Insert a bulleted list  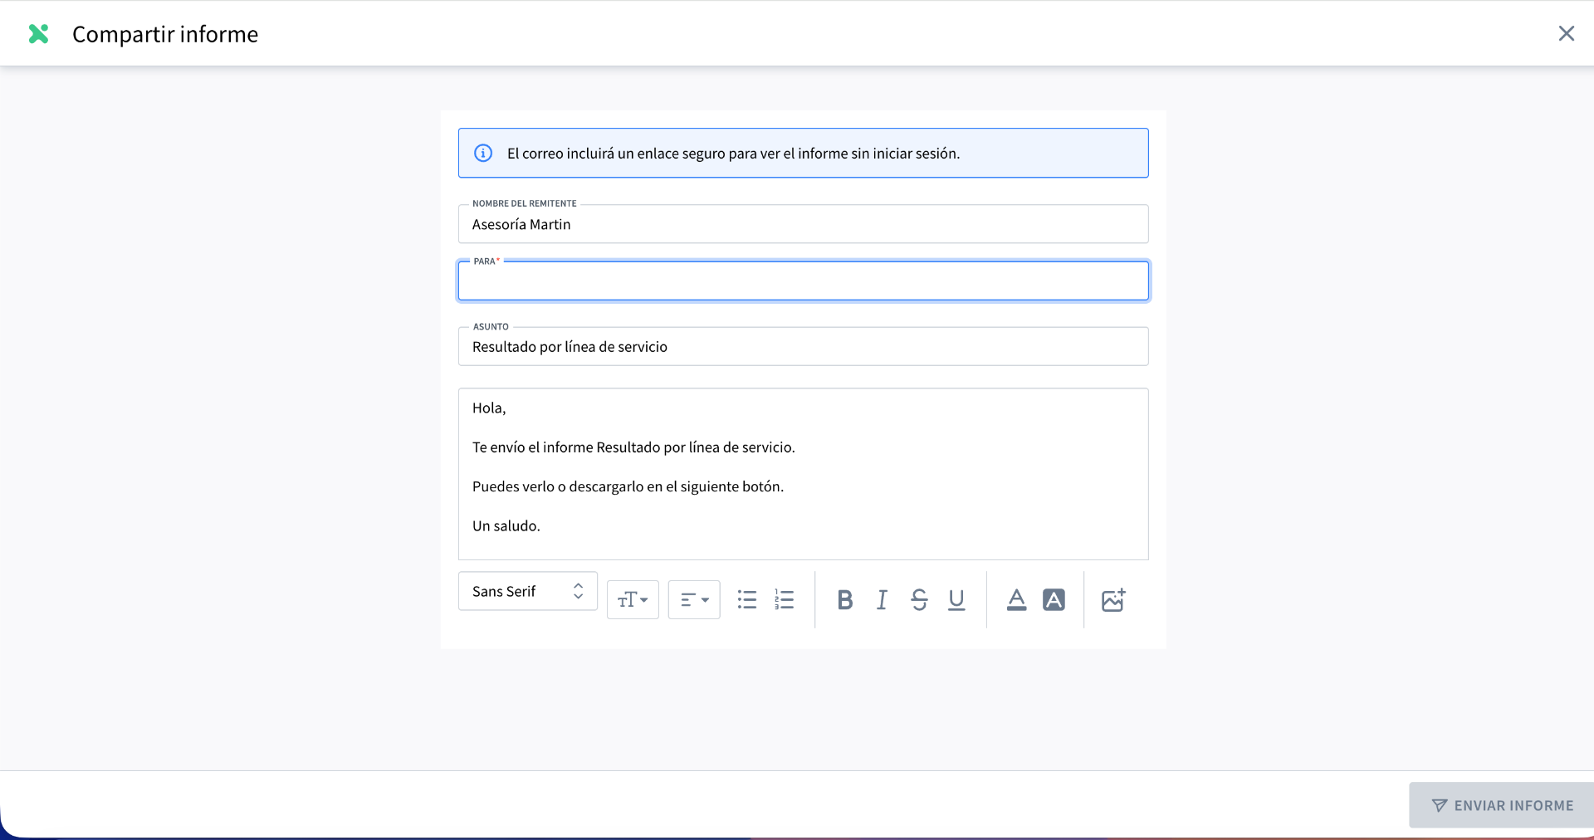pos(747,599)
